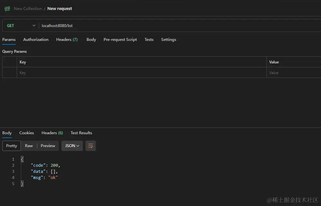
Task: Open the Tests tab
Action: (x=149, y=40)
